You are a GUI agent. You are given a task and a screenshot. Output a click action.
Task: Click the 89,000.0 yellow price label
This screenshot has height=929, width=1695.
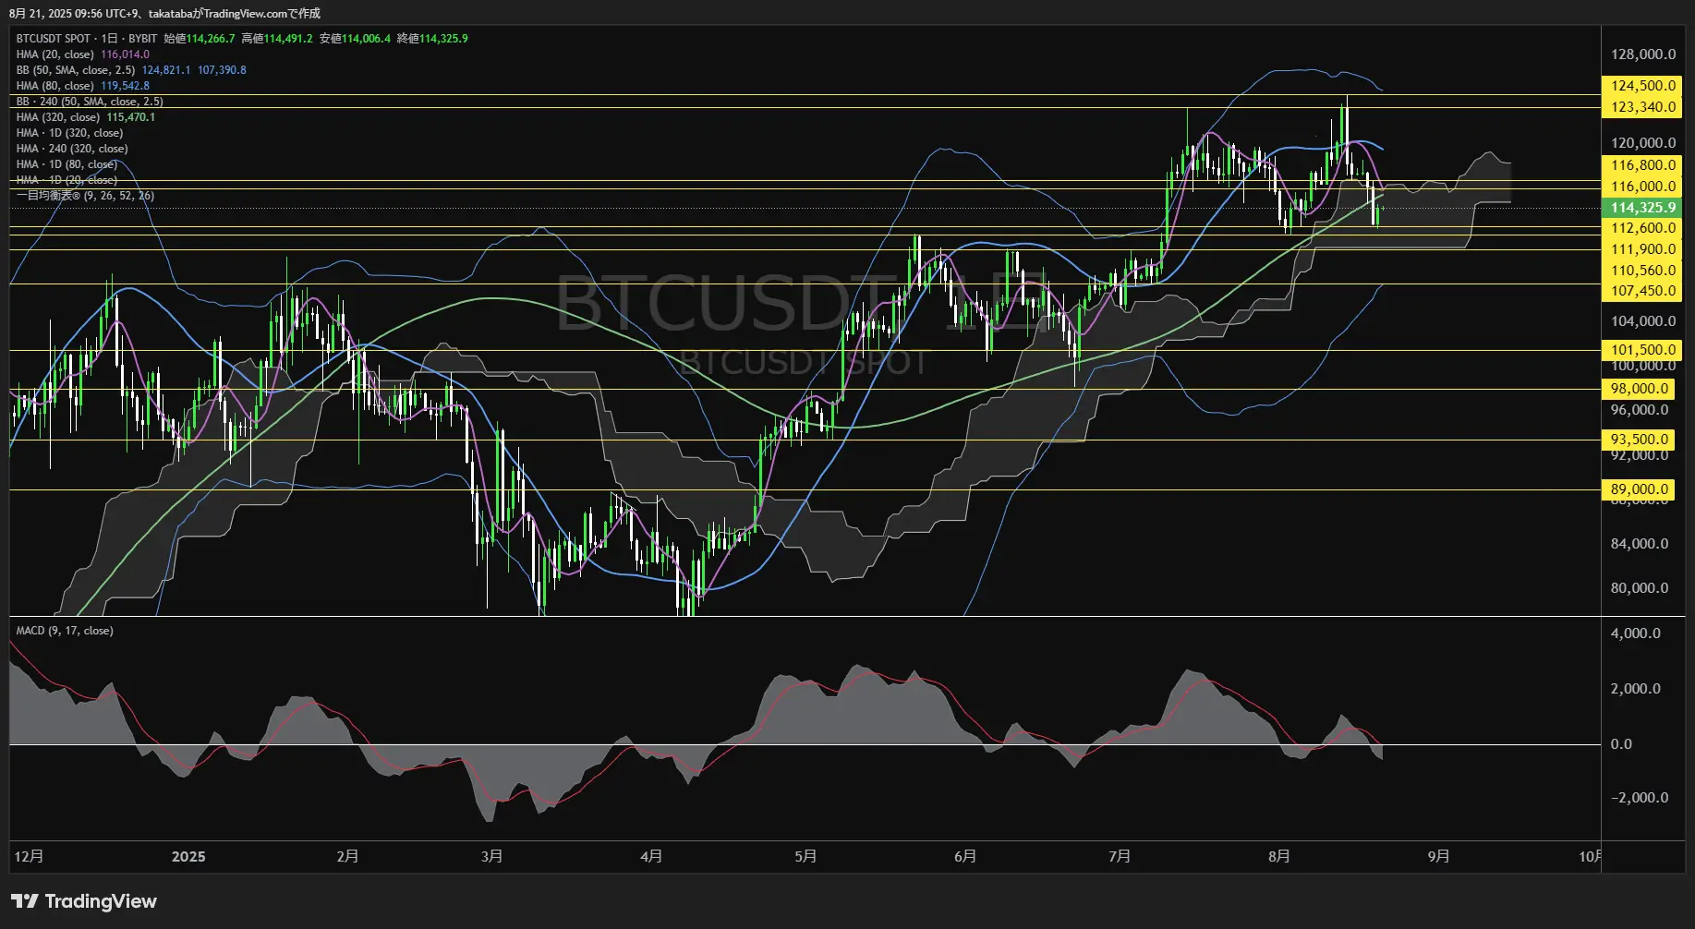1640,489
